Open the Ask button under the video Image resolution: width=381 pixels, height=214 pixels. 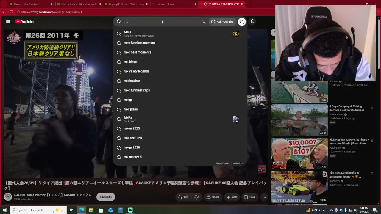point(232,197)
